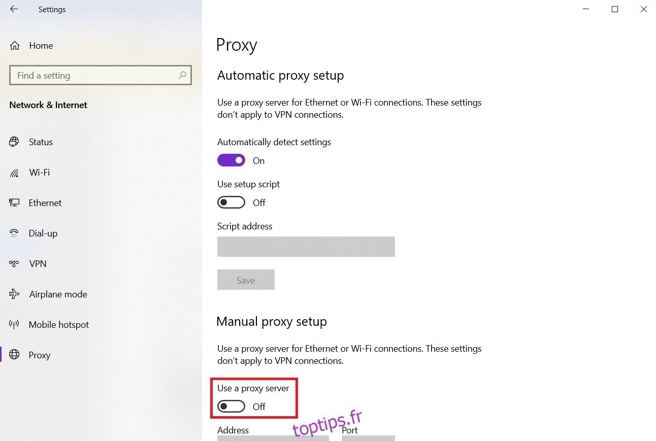The image size is (656, 441).
Task: Click the Mobile hotspot icon
Action: pos(14,325)
